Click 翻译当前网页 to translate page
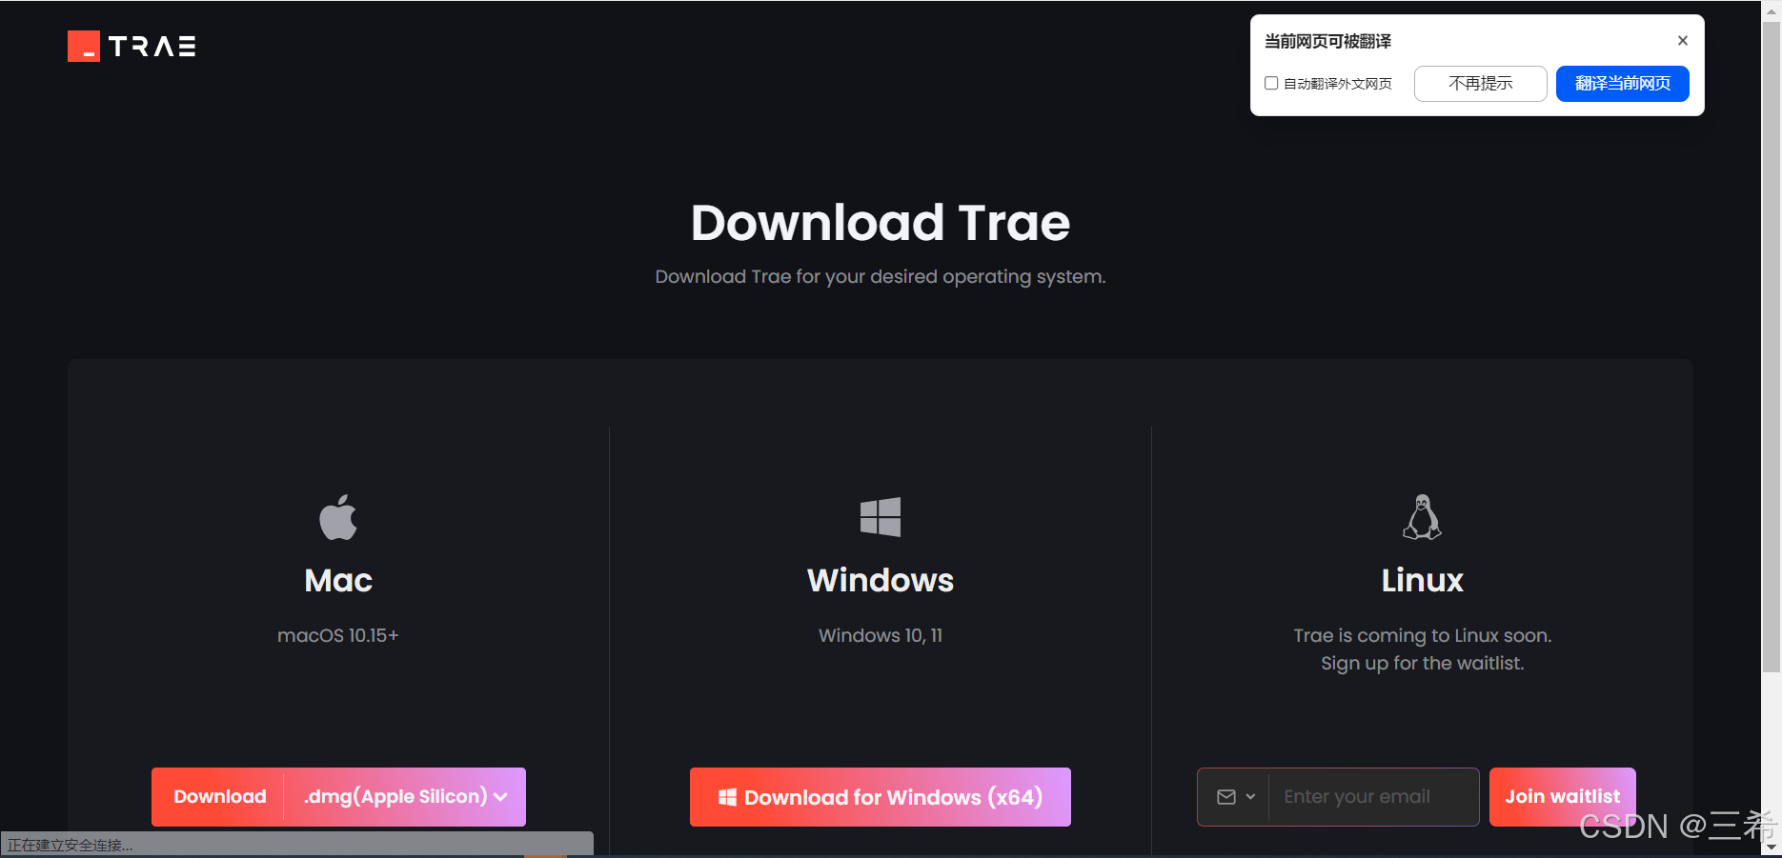Viewport: 1782px width, 858px height. [x=1622, y=84]
